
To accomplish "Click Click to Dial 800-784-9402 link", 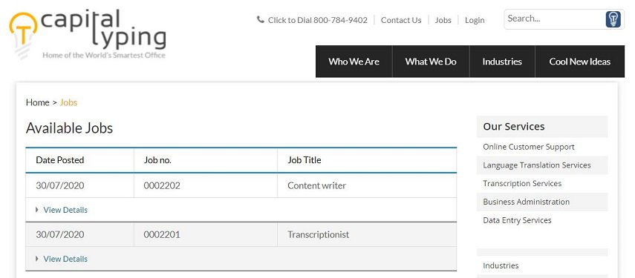I will click(318, 20).
